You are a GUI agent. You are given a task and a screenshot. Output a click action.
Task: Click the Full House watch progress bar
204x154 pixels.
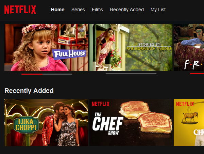(x=47, y=74)
